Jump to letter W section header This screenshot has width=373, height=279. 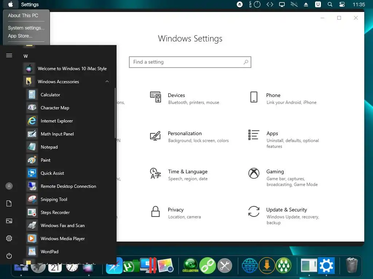[26, 56]
